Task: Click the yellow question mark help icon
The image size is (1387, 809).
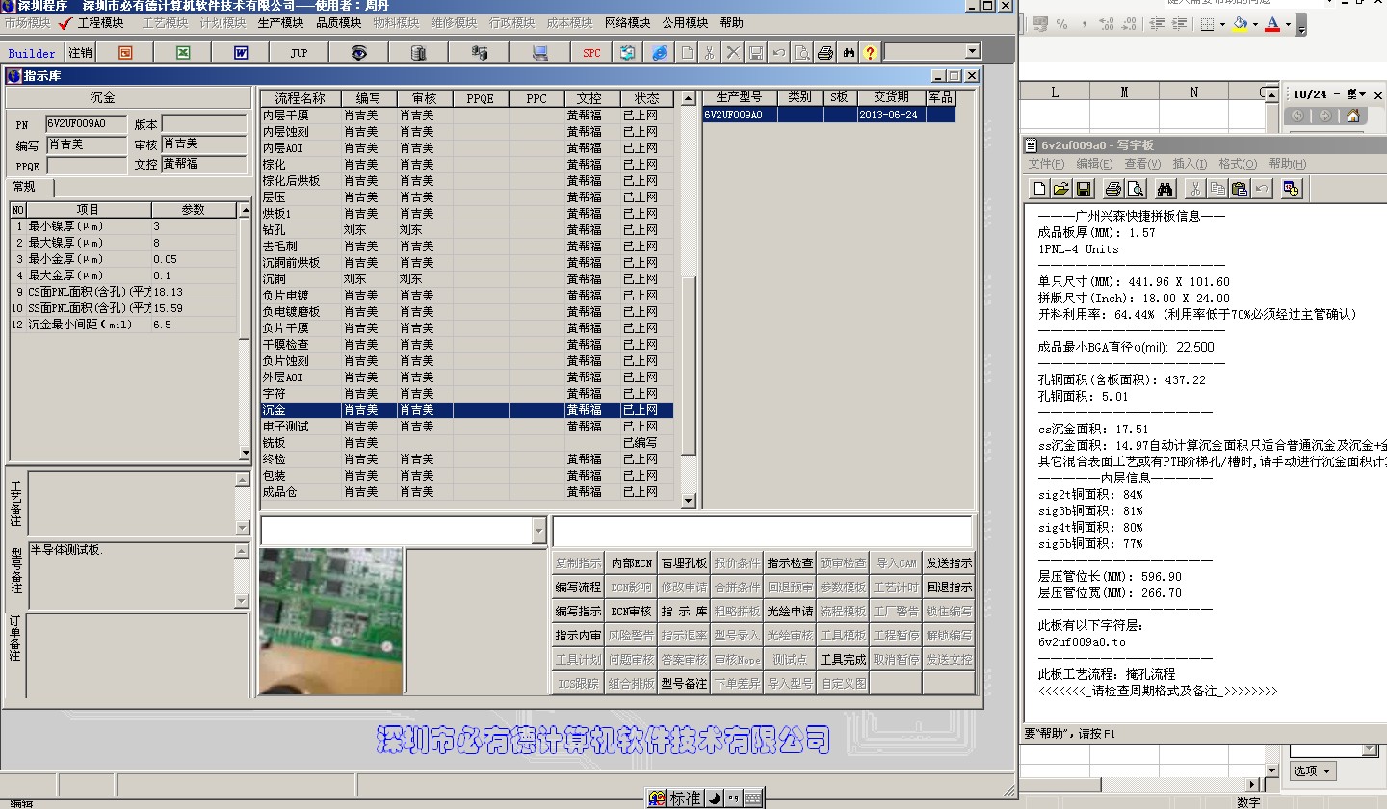Action: click(x=870, y=53)
